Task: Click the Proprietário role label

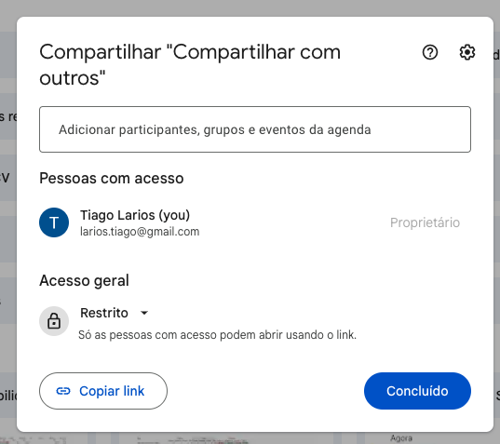Action: click(x=426, y=222)
